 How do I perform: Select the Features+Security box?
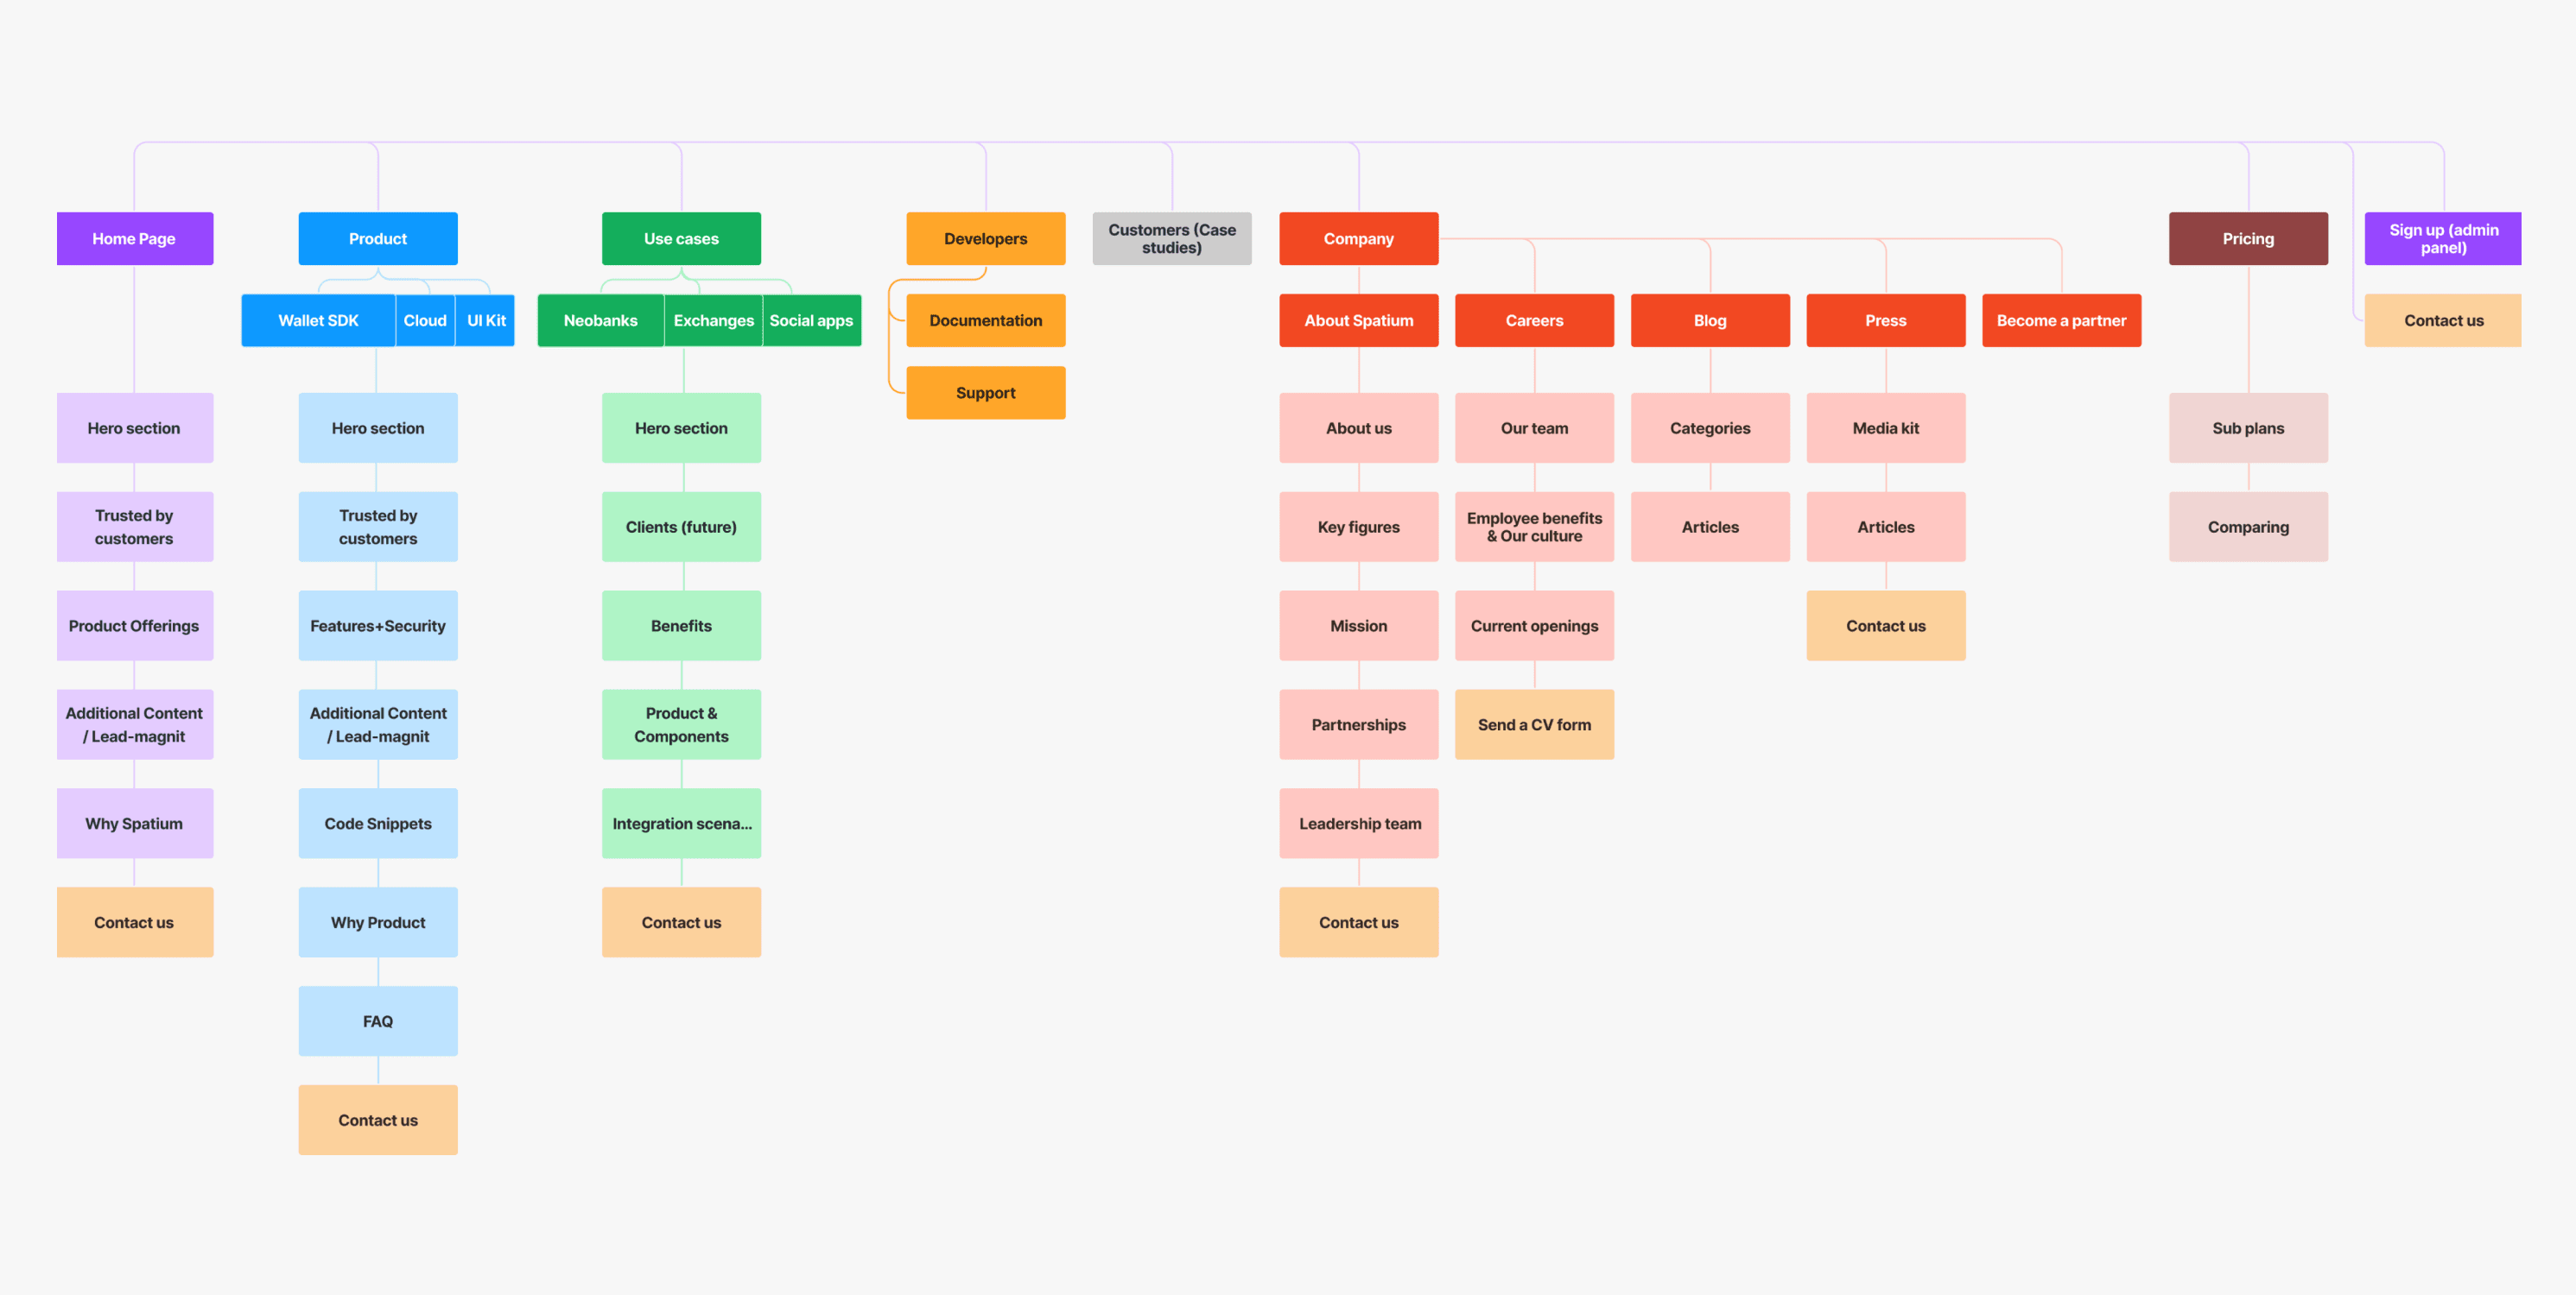pyautogui.click(x=378, y=626)
